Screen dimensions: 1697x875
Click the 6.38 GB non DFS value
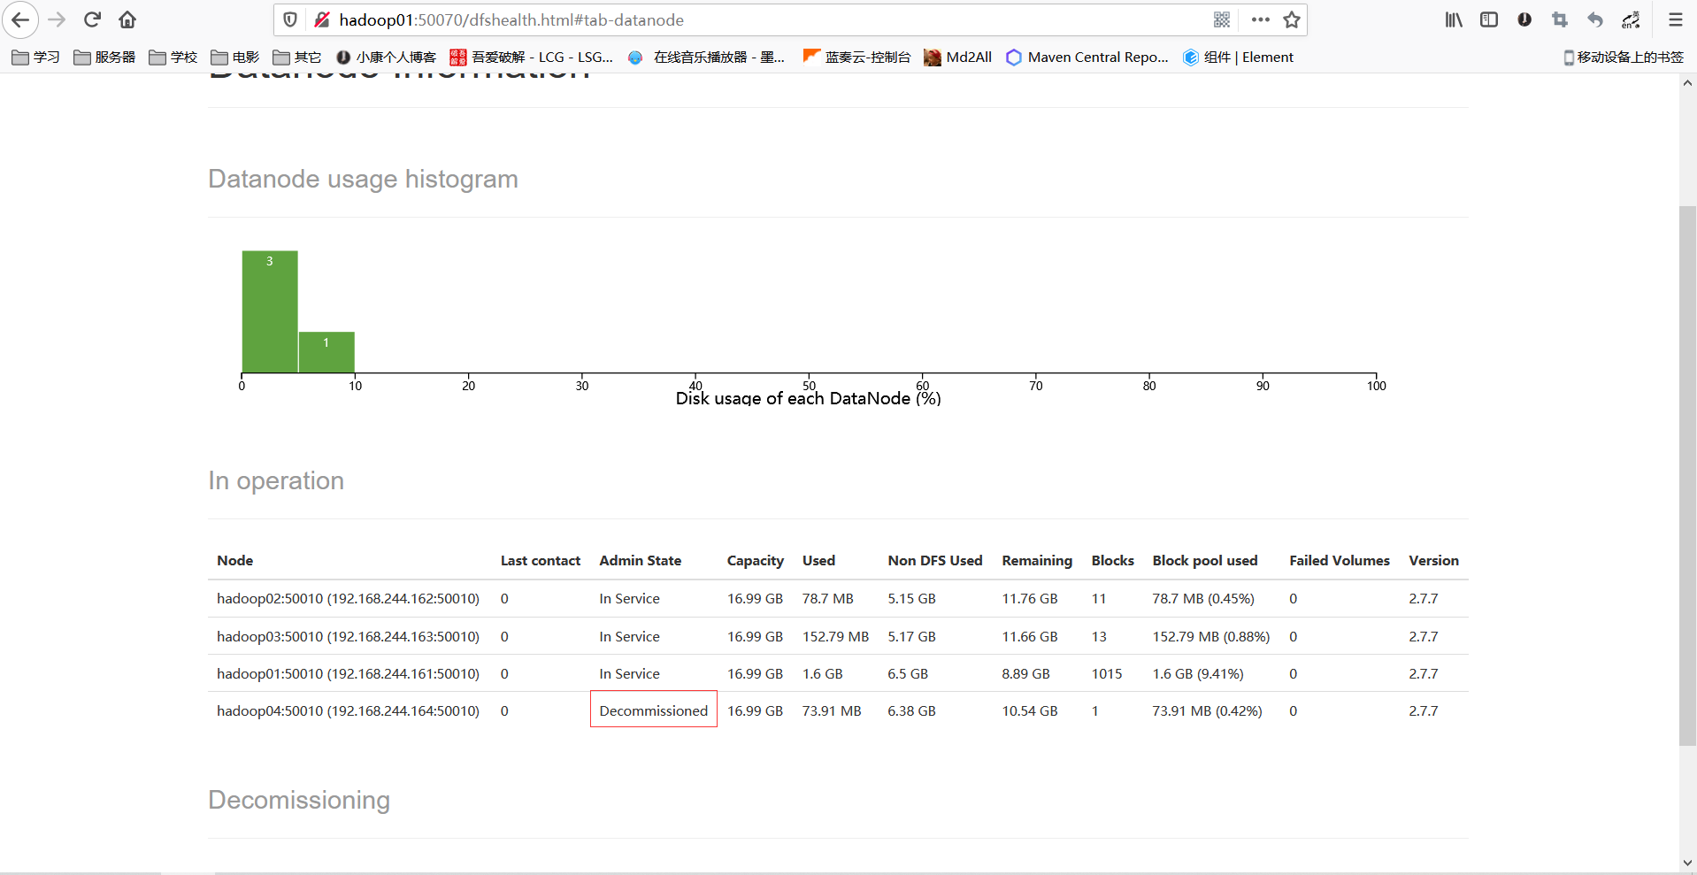tap(912, 711)
